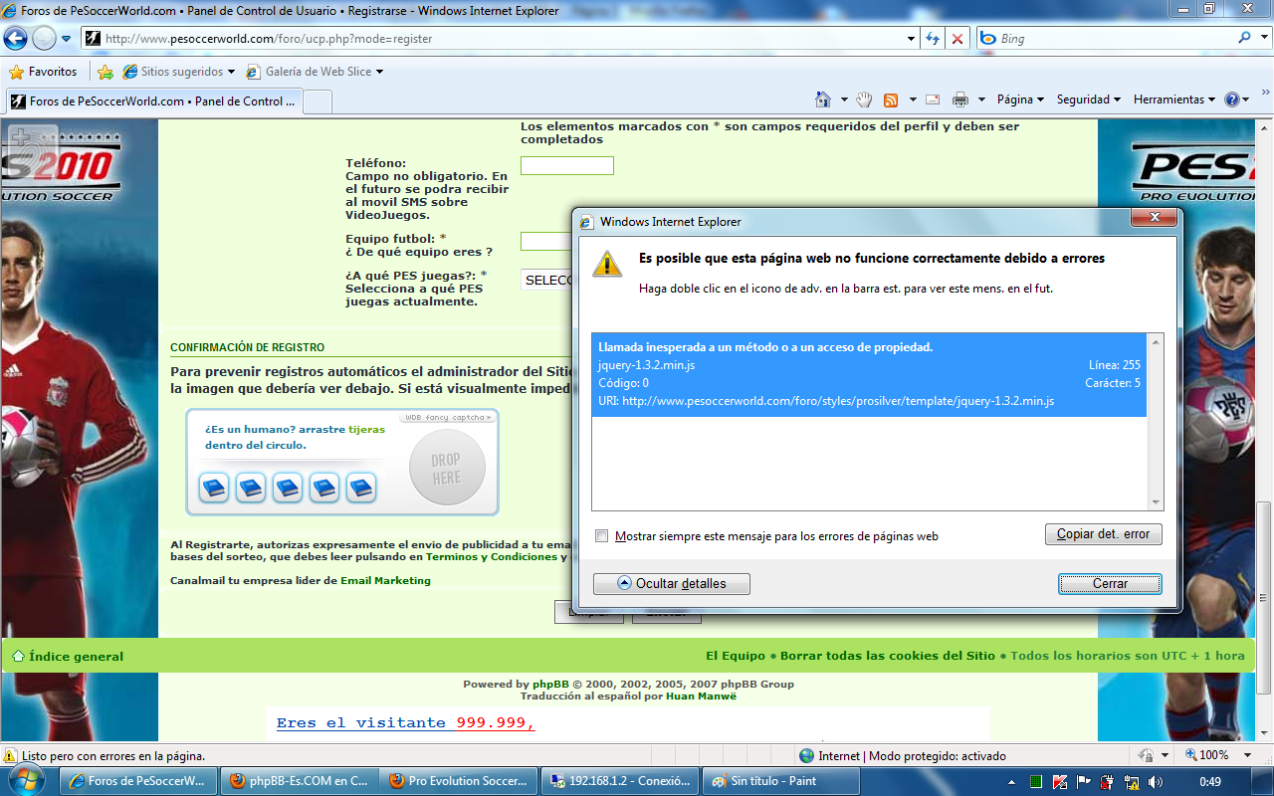Click Ocultar detalles button
1274x796 pixels.
pos(672,584)
